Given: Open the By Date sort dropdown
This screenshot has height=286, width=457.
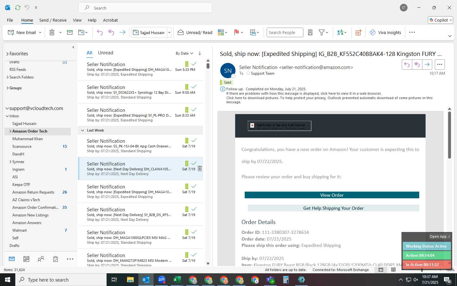Looking at the screenshot, I should 184,53.
